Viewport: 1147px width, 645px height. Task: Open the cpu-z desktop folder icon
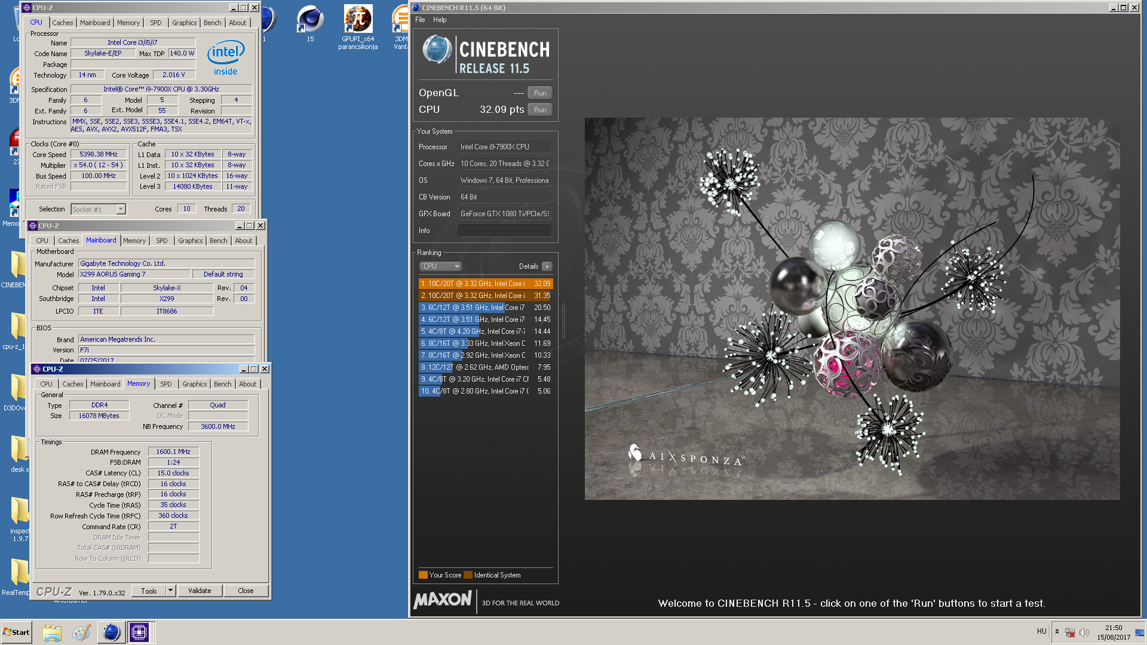point(19,327)
